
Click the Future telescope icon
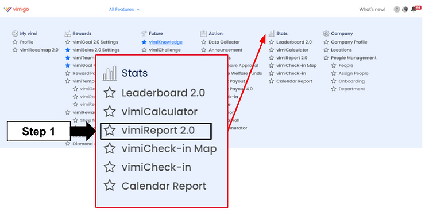pyautogui.click(x=144, y=34)
